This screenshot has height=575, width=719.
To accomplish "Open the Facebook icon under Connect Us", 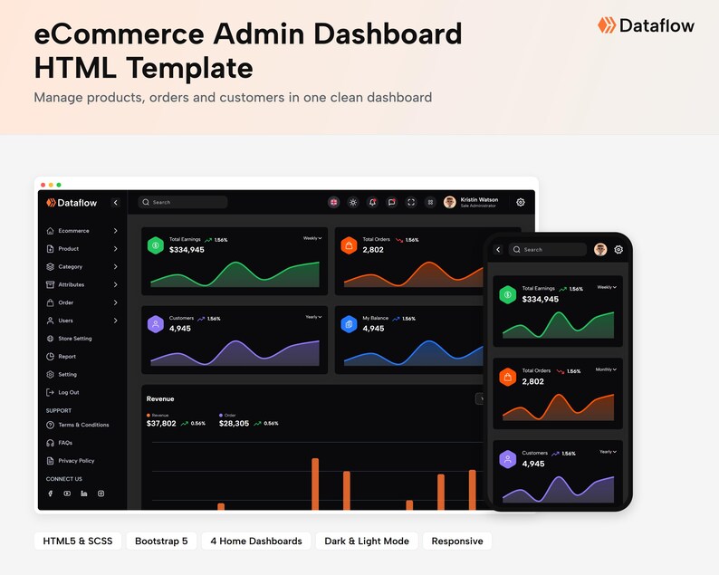I will point(51,494).
